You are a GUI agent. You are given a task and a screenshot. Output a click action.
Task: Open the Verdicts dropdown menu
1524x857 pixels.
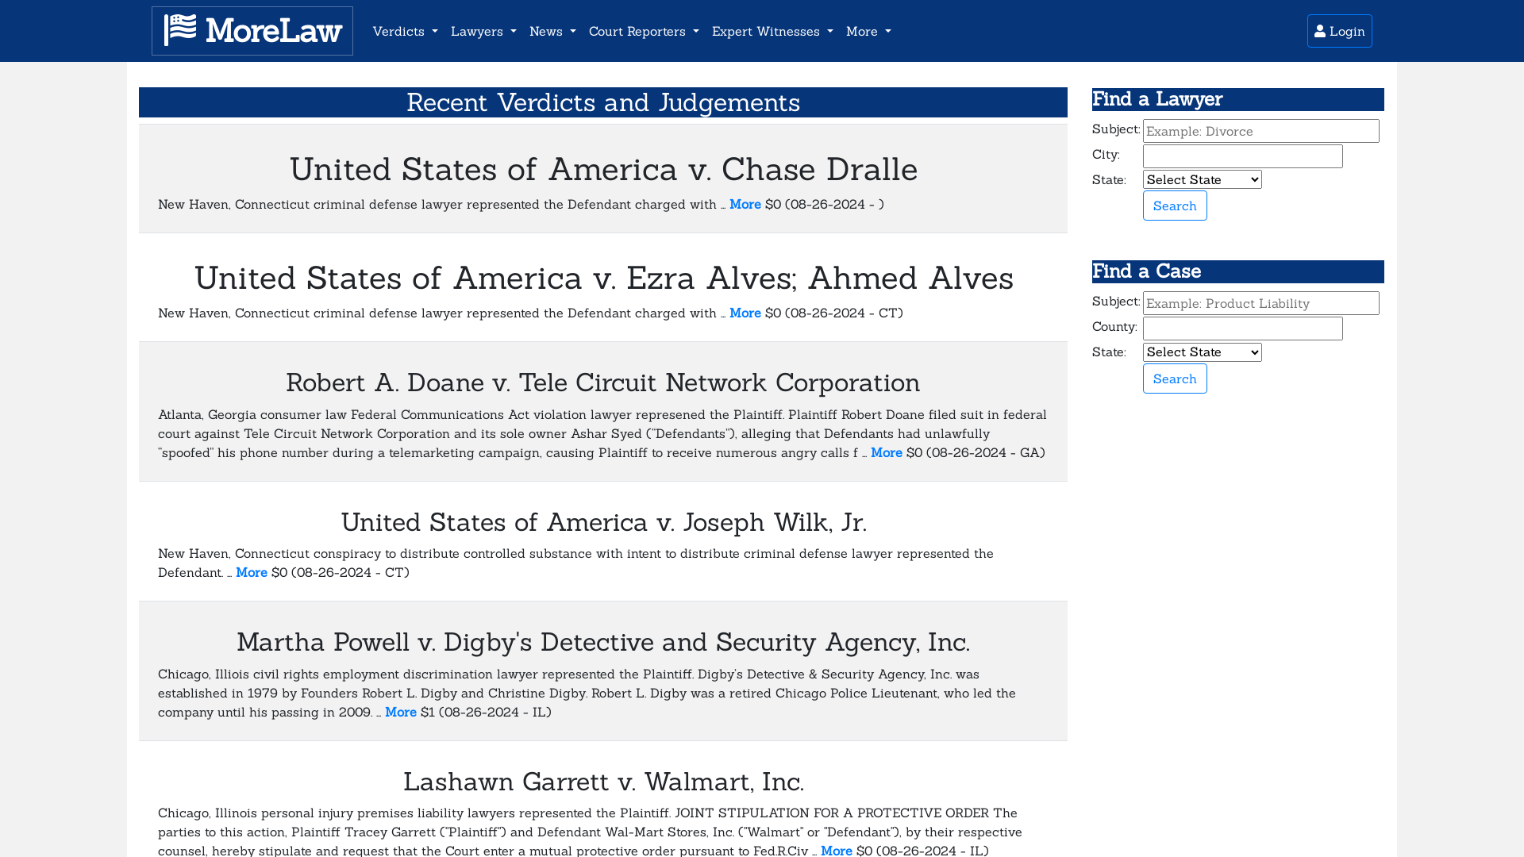click(x=405, y=31)
